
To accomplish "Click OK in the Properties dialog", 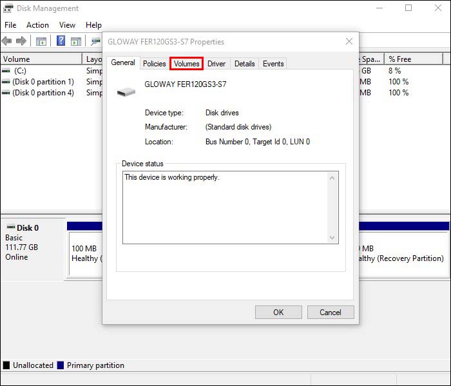I will coord(278,312).
